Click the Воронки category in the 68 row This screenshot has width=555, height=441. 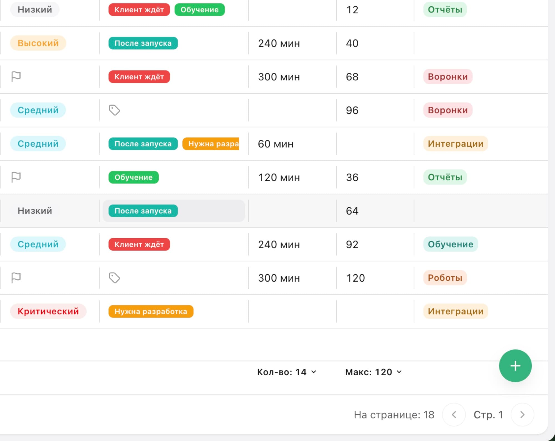[x=448, y=77]
